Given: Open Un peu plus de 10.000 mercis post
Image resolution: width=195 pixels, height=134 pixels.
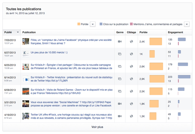Looking at the screenshot, I should tap(49, 52).
